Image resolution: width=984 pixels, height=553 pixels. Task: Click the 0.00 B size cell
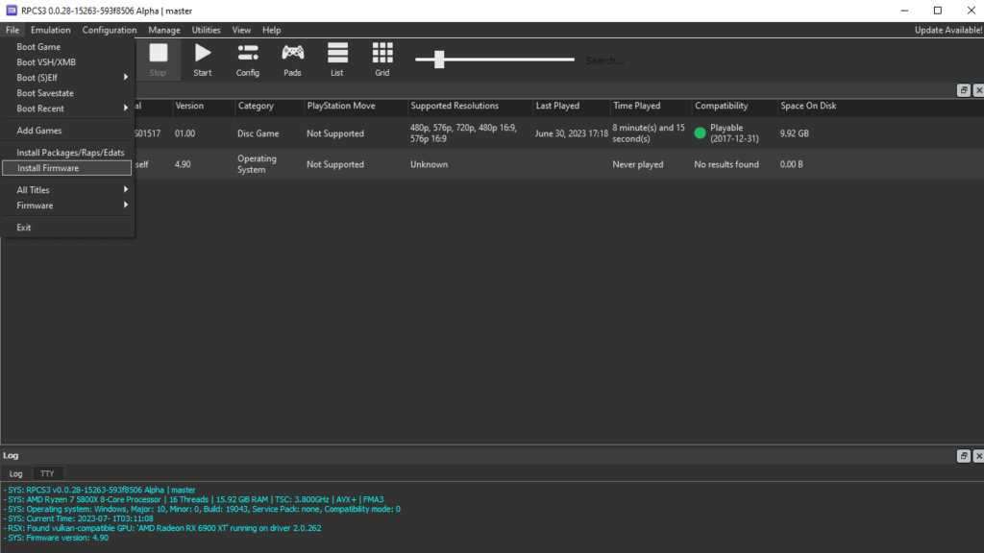[x=792, y=164]
